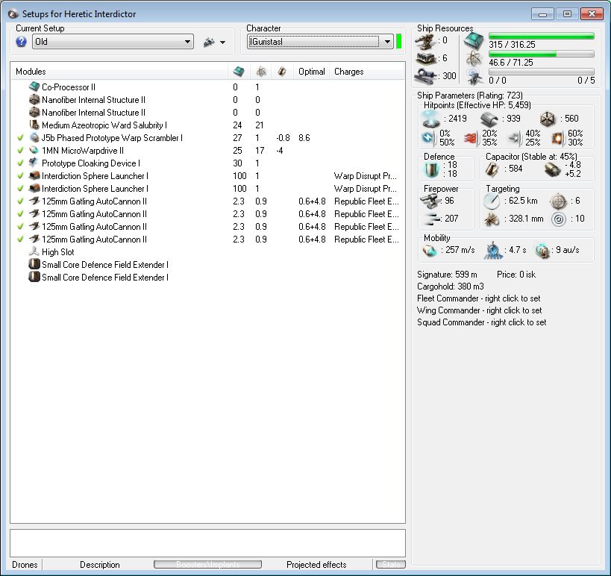Open the ship selection icon menu

tap(209, 42)
